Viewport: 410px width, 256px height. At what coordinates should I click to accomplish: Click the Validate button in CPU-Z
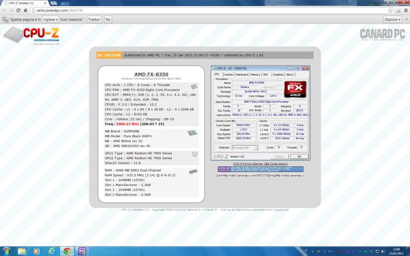(279, 156)
